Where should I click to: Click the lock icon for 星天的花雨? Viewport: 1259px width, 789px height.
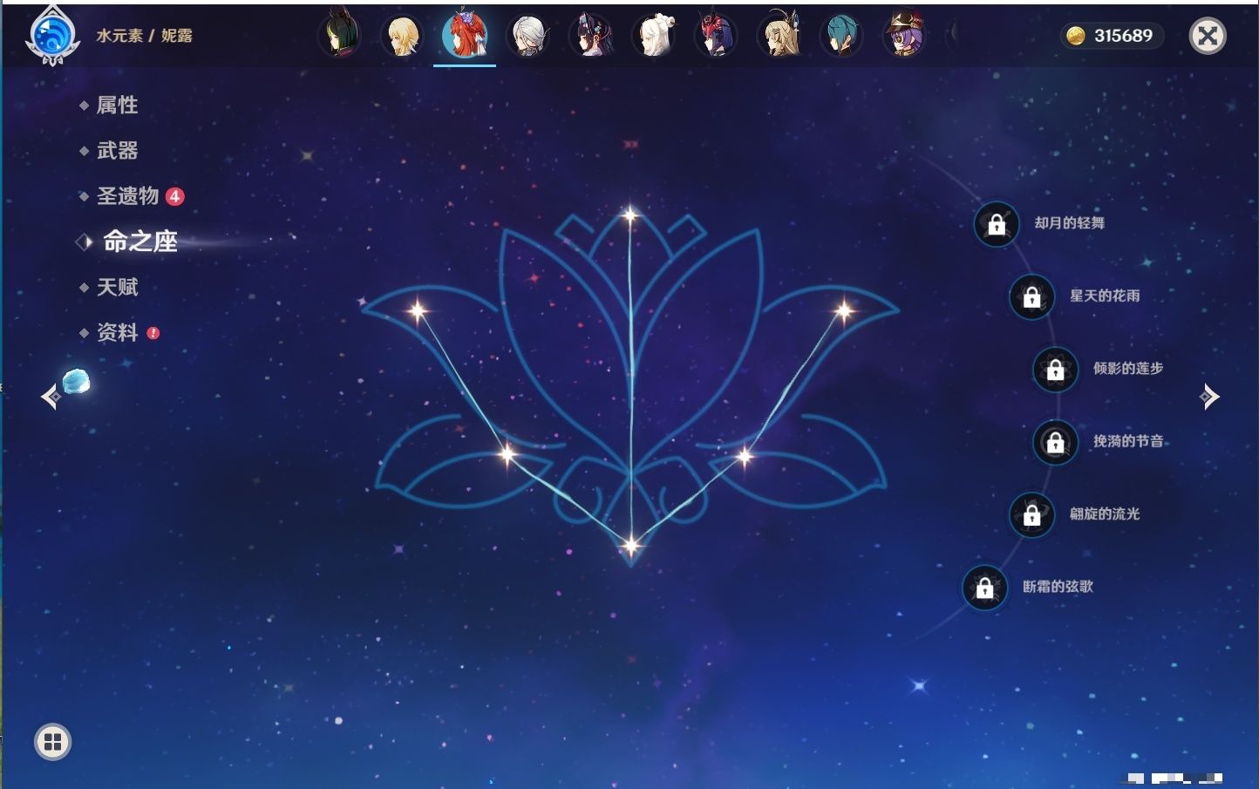(x=1031, y=296)
